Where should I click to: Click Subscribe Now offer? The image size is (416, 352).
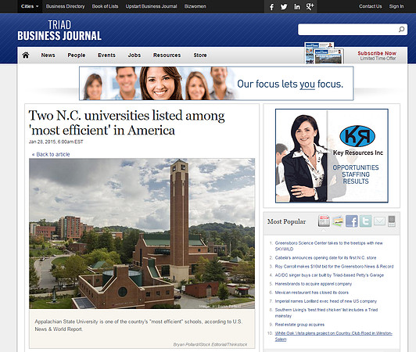tap(377, 56)
